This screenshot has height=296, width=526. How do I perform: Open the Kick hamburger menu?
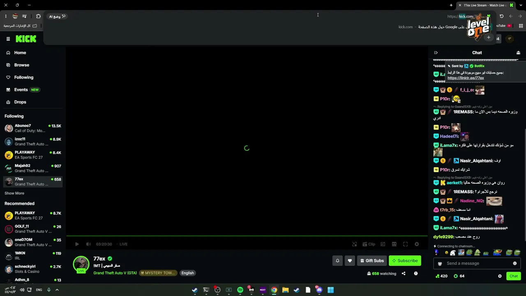click(x=8, y=39)
